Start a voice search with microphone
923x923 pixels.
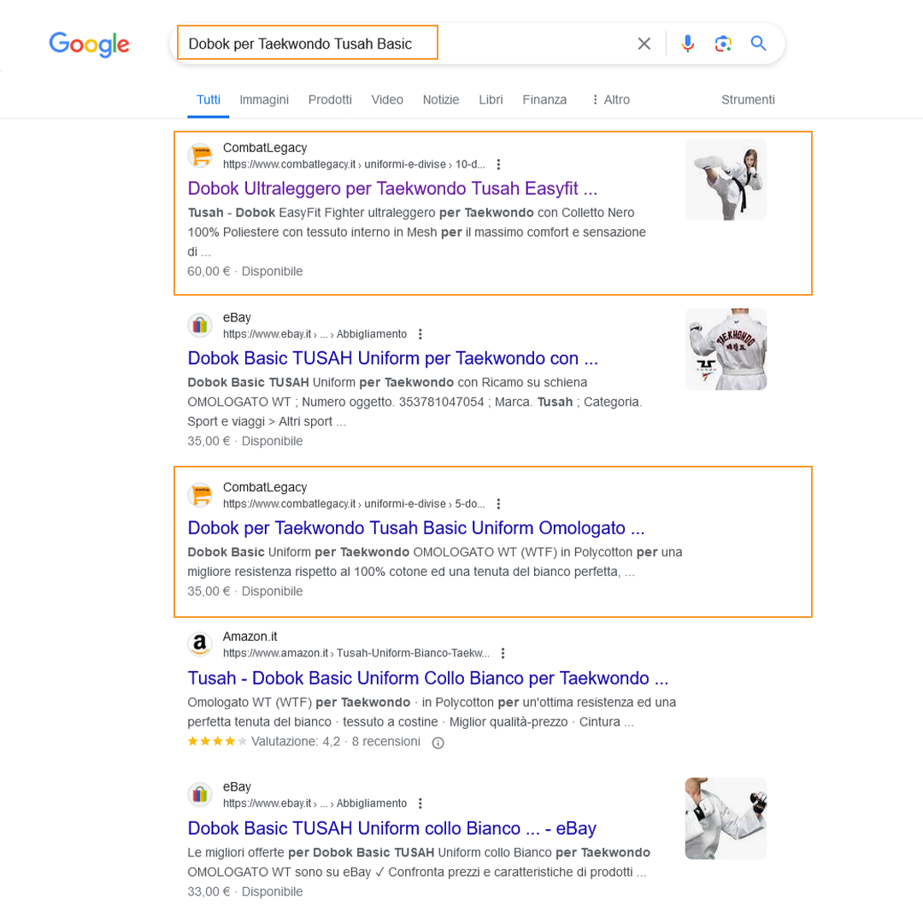(687, 44)
